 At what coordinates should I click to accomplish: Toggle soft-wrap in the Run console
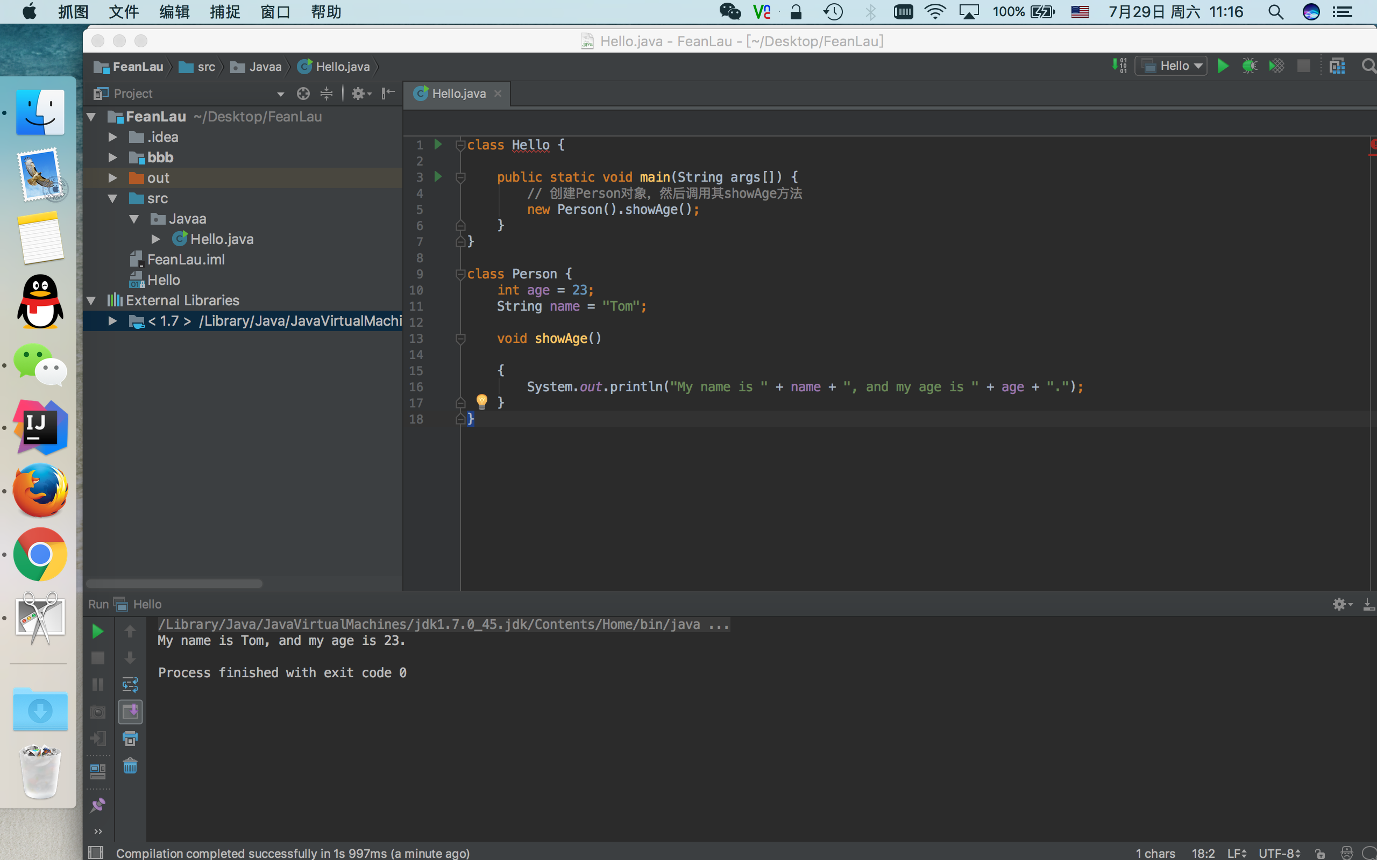(130, 684)
